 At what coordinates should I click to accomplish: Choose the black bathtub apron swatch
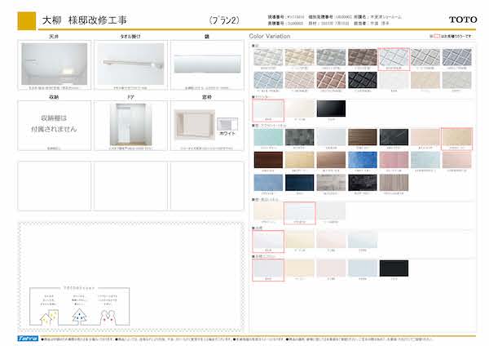tap(393, 267)
